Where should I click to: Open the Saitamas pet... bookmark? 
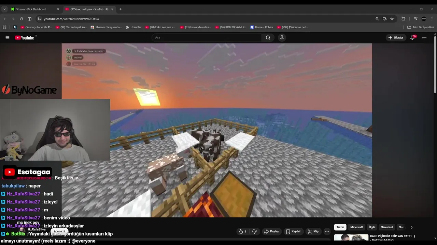[293, 27]
